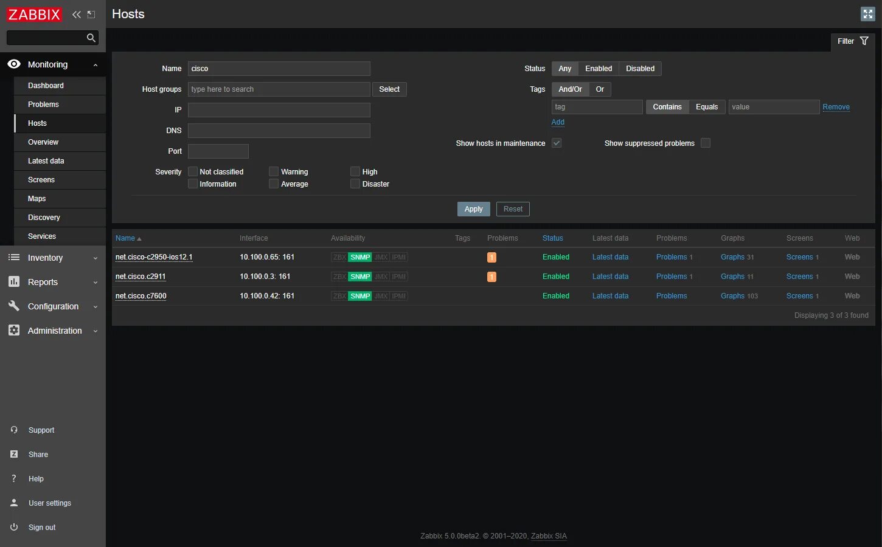Set tag operator to Equals
The height and width of the screenshot is (547, 882).
(x=707, y=107)
